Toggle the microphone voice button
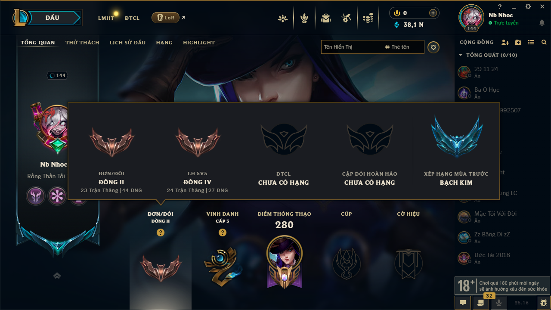Image resolution: width=551 pixels, height=310 pixels. click(x=499, y=303)
